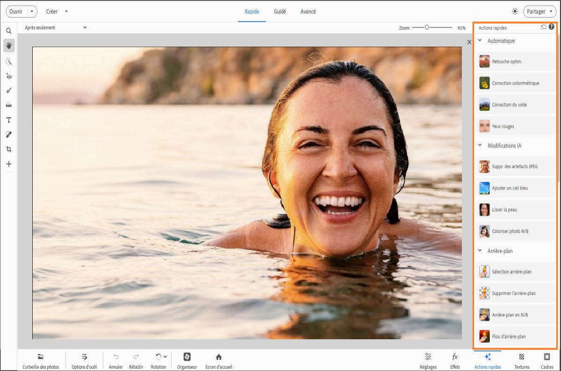
Task: Select the Text tool
Action: [8, 120]
